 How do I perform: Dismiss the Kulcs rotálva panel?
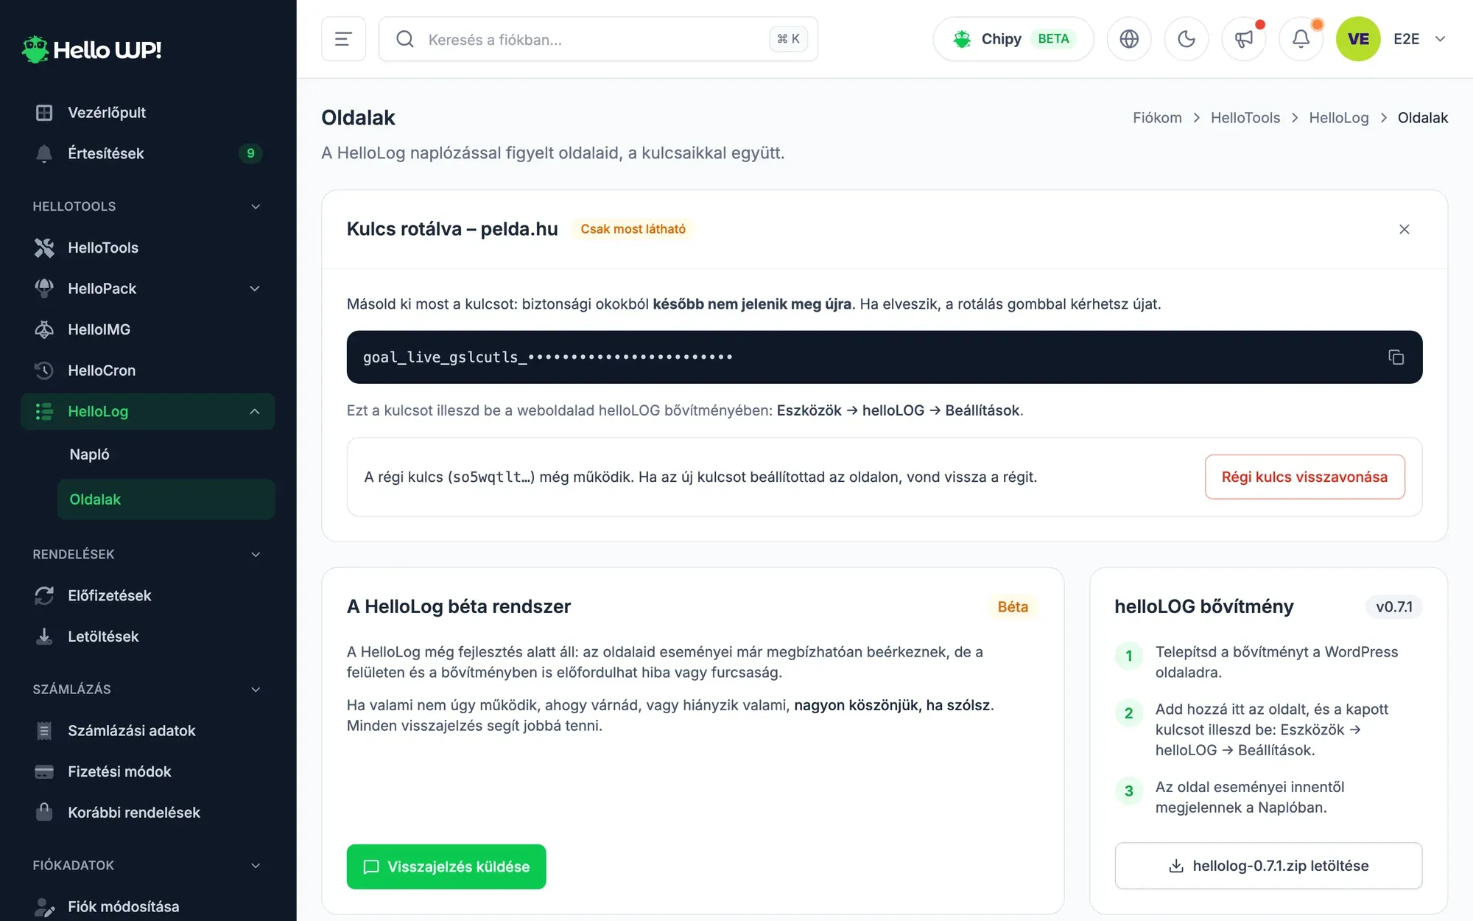pyautogui.click(x=1404, y=229)
